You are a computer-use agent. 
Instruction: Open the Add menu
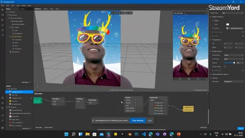18,5
